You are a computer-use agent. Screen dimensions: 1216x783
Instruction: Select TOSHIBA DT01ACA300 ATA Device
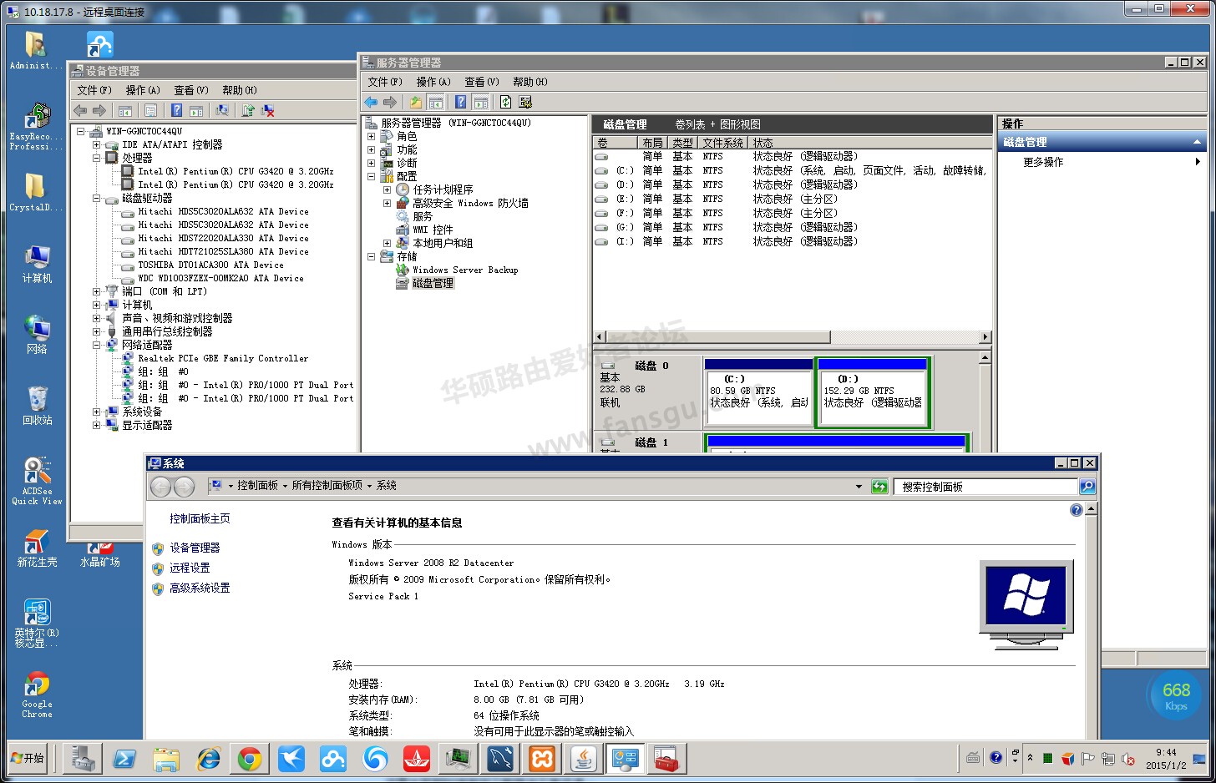click(210, 265)
